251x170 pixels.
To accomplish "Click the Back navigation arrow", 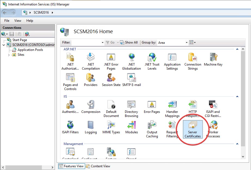I will click(x=5, y=13).
